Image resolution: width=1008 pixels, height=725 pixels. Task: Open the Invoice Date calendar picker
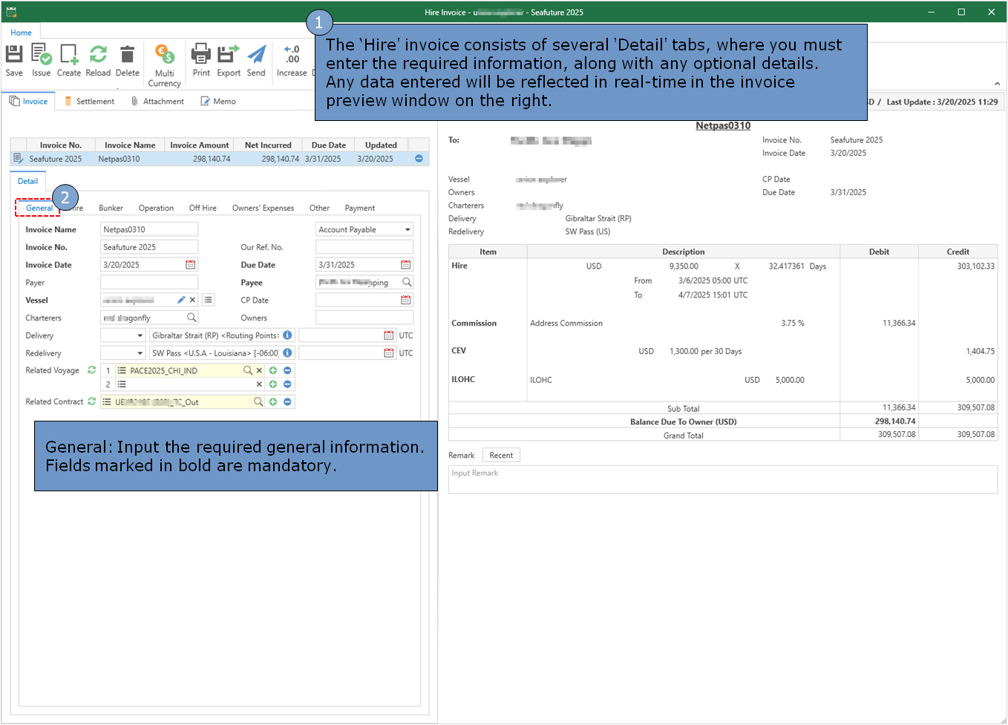coord(191,265)
